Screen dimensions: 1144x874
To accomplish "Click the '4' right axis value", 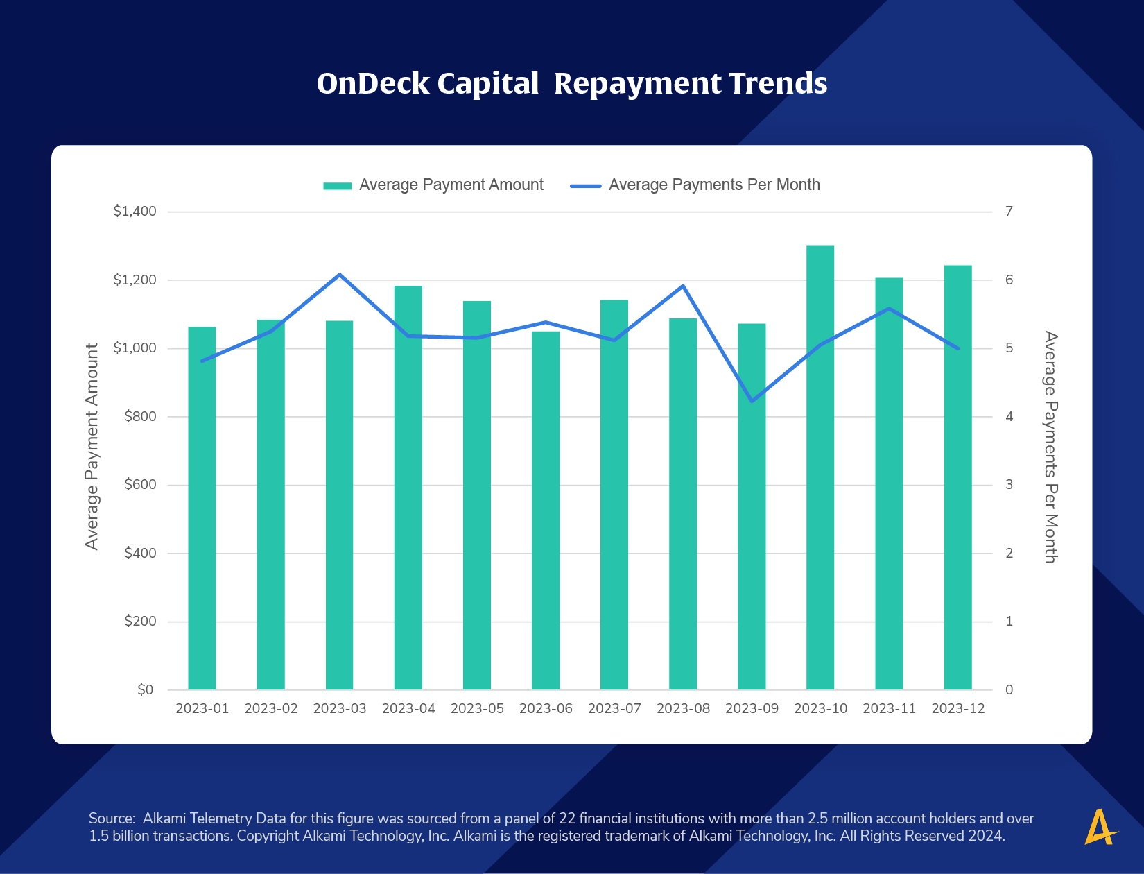I will (x=1009, y=416).
